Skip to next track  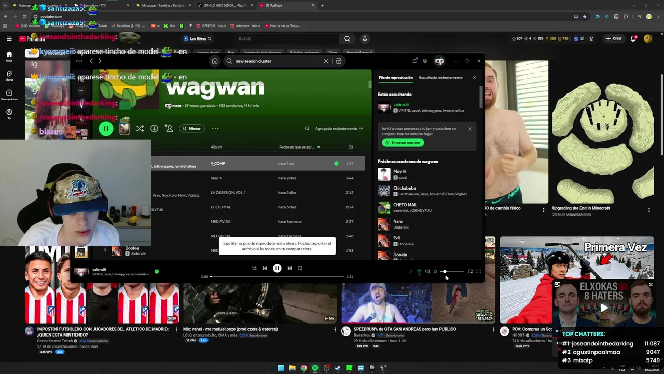point(289,269)
